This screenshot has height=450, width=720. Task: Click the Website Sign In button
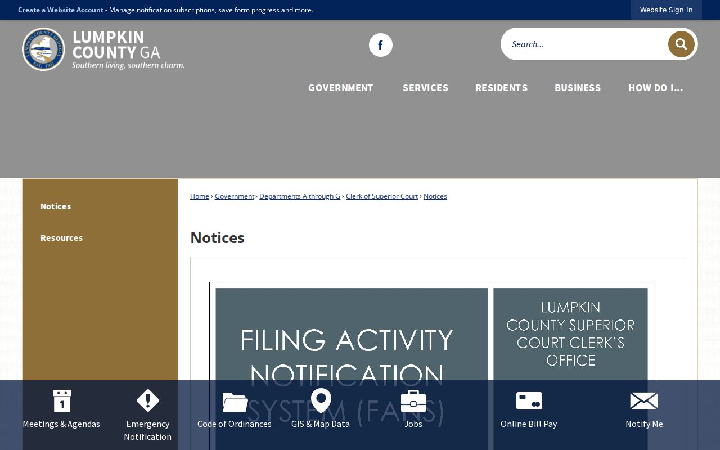point(666,10)
